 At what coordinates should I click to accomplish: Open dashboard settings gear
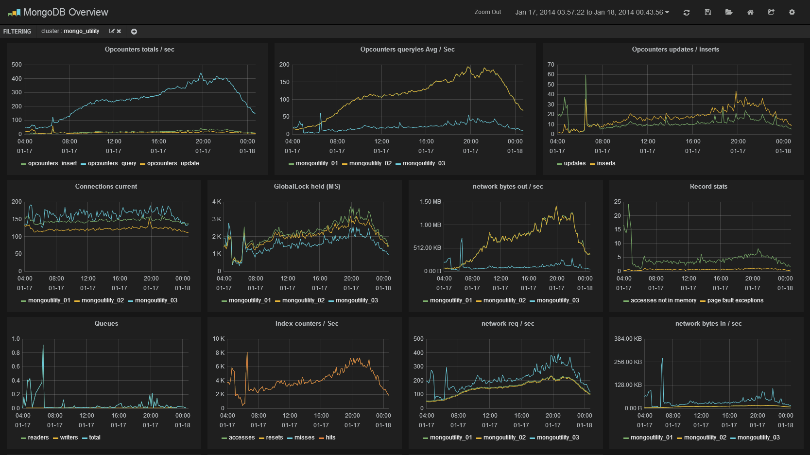(x=792, y=12)
